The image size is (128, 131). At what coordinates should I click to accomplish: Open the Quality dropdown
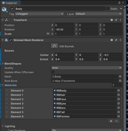(87, 68)
